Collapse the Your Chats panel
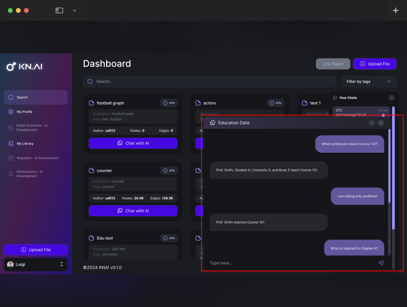Screen dimensions: 407x307 [391, 98]
